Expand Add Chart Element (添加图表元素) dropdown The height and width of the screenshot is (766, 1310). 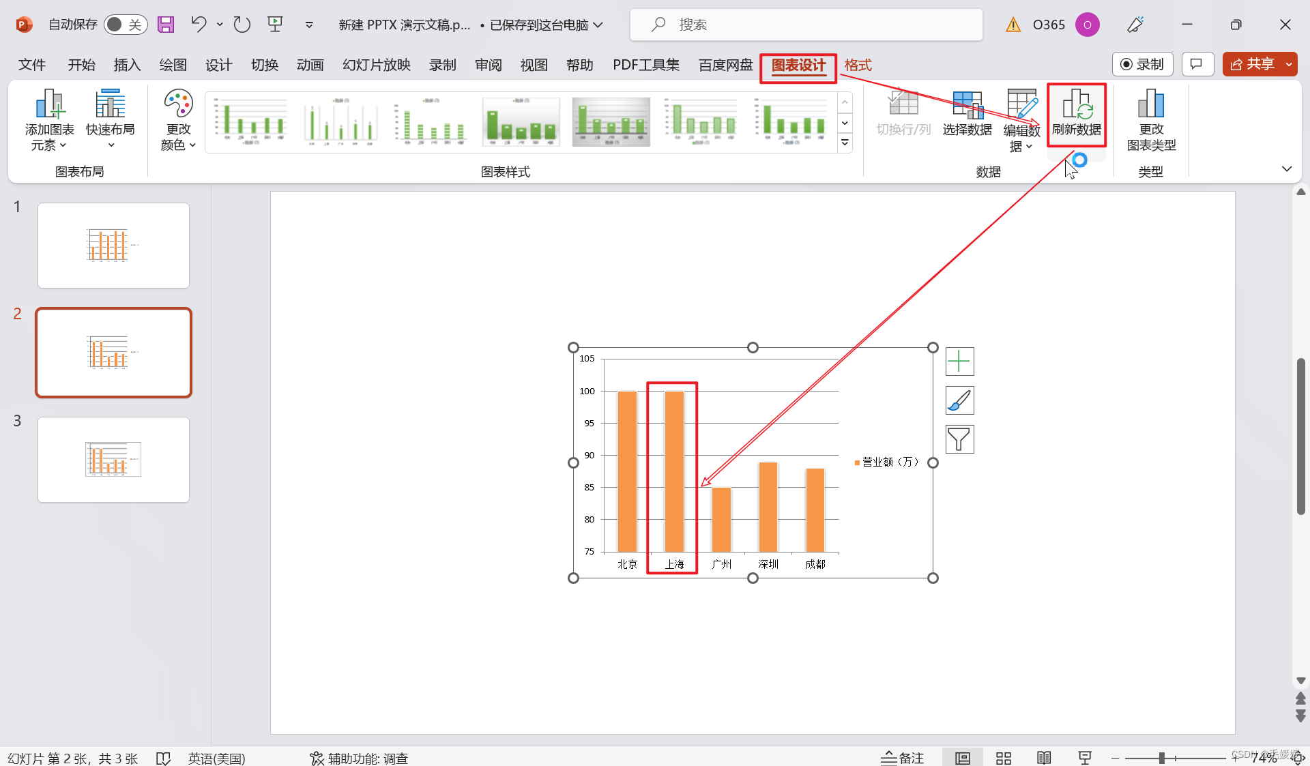49,119
